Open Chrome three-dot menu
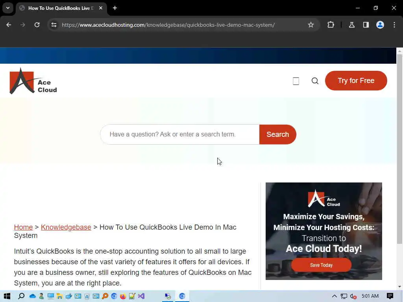 pos(394,25)
